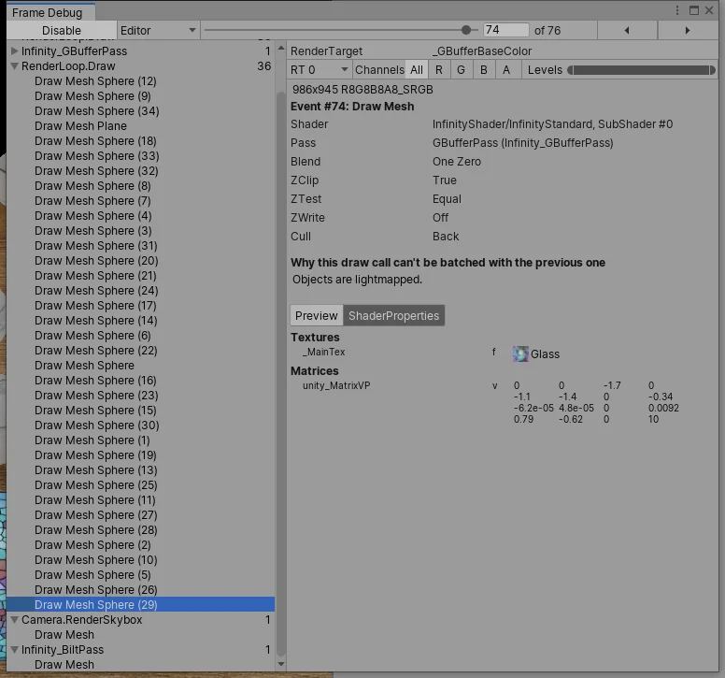The image size is (725, 678).
Task: Select Draw Mesh Sphere (4)
Action: tap(141, 216)
